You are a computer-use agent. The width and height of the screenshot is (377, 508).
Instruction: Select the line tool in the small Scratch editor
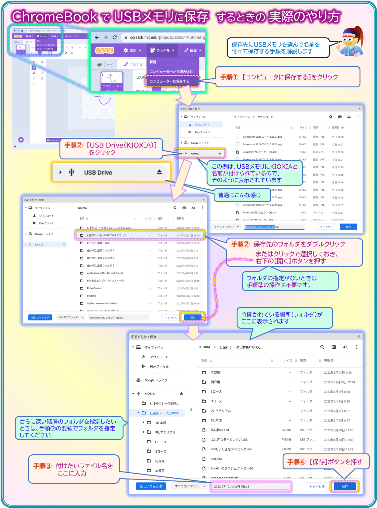click(34, 78)
